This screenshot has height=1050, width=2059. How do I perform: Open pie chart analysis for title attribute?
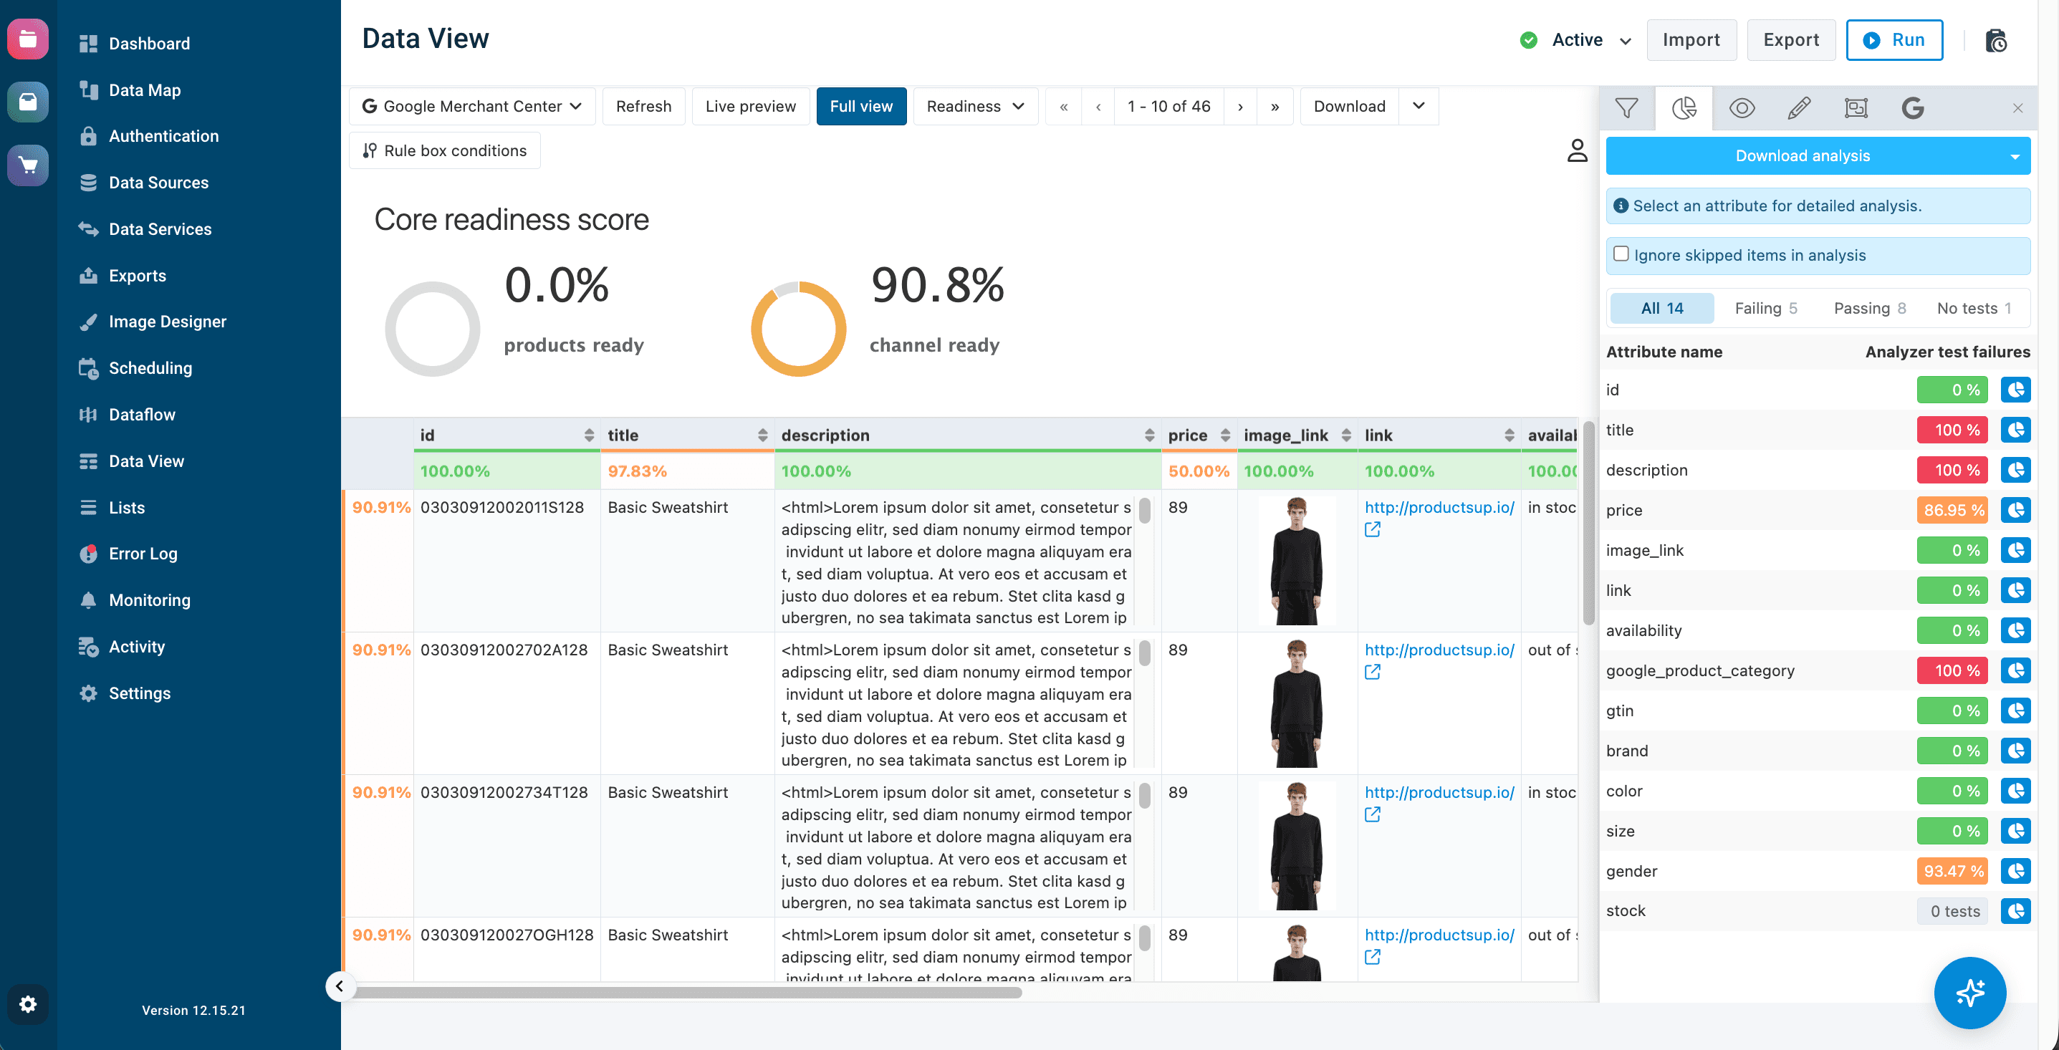[2015, 430]
